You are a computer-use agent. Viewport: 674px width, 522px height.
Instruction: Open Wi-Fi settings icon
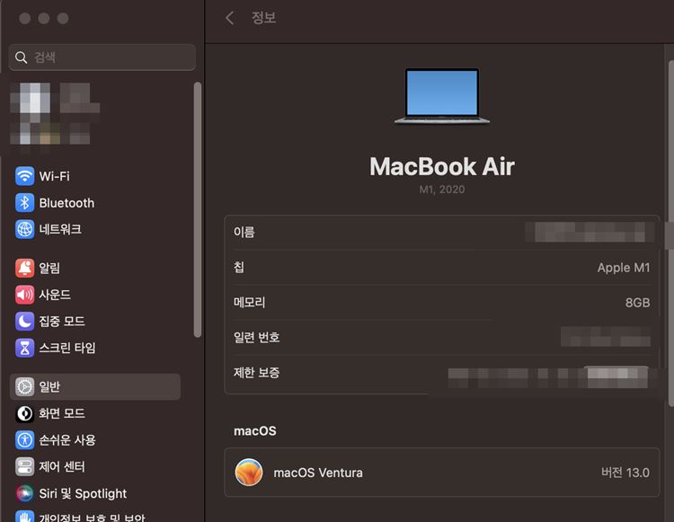click(24, 176)
